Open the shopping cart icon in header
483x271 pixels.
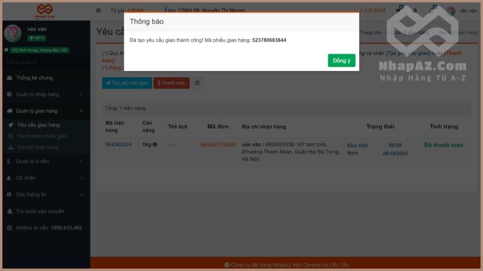click(x=398, y=10)
